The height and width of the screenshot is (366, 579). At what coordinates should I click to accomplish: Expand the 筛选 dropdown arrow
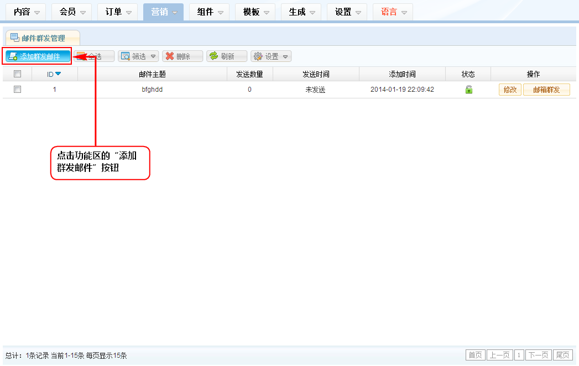click(x=153, y=56)
